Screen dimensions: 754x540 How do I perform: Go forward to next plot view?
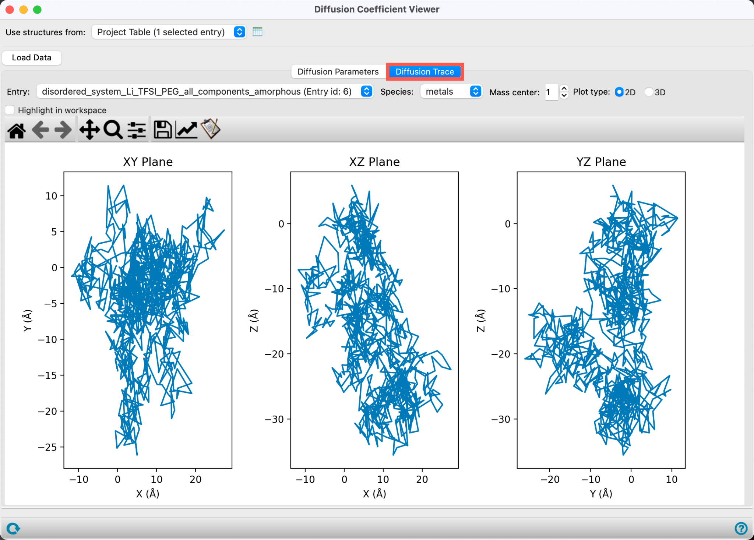pos(63,130)
